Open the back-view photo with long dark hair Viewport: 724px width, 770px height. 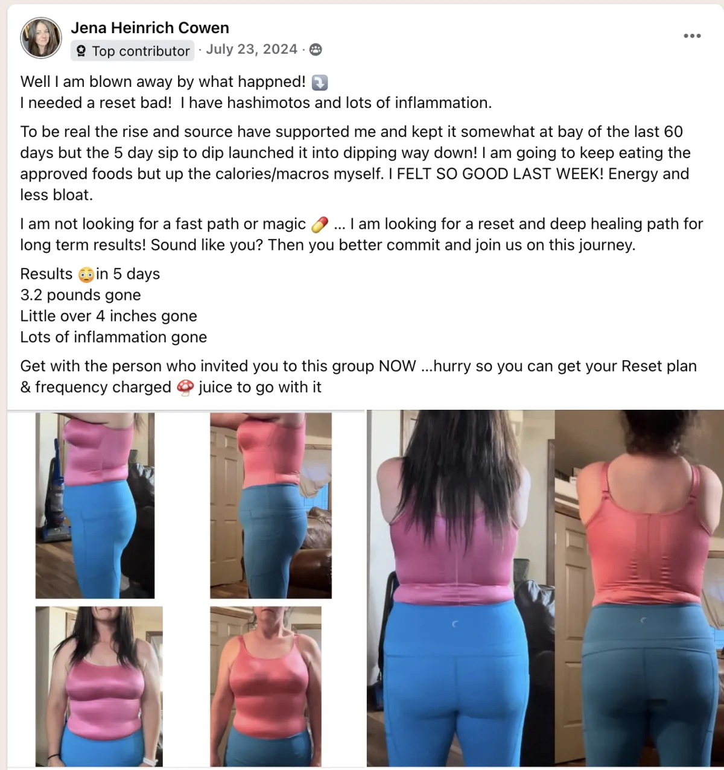(x=461, y=588)
